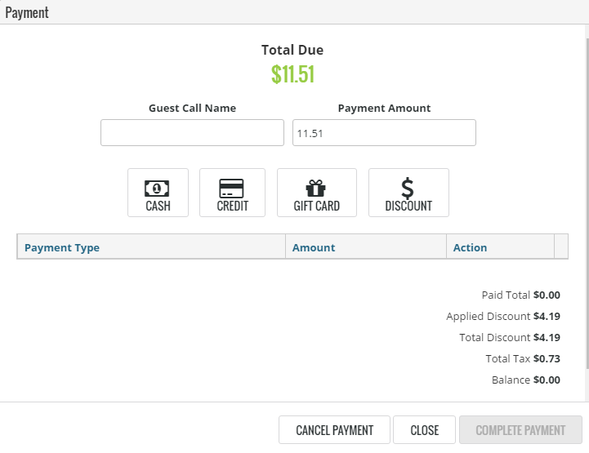This screenshot has height=453, width=589.
Task: Select the Applied Discount $4.19 line
Action: click(502, 317)
